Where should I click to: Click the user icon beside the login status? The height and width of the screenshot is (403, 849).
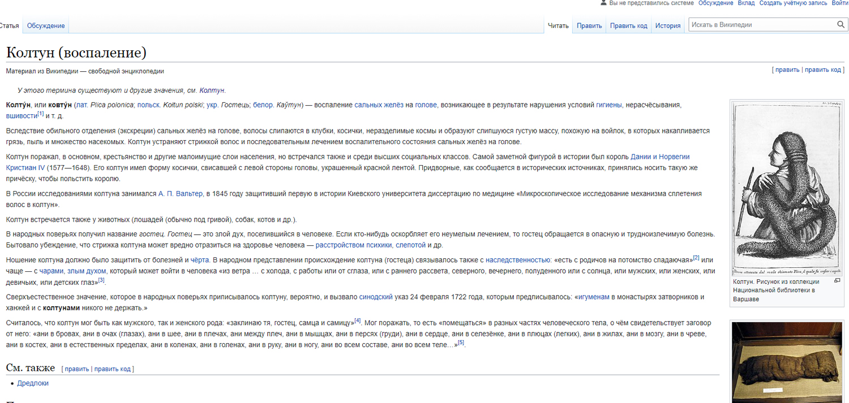click(x=603, y=3)
